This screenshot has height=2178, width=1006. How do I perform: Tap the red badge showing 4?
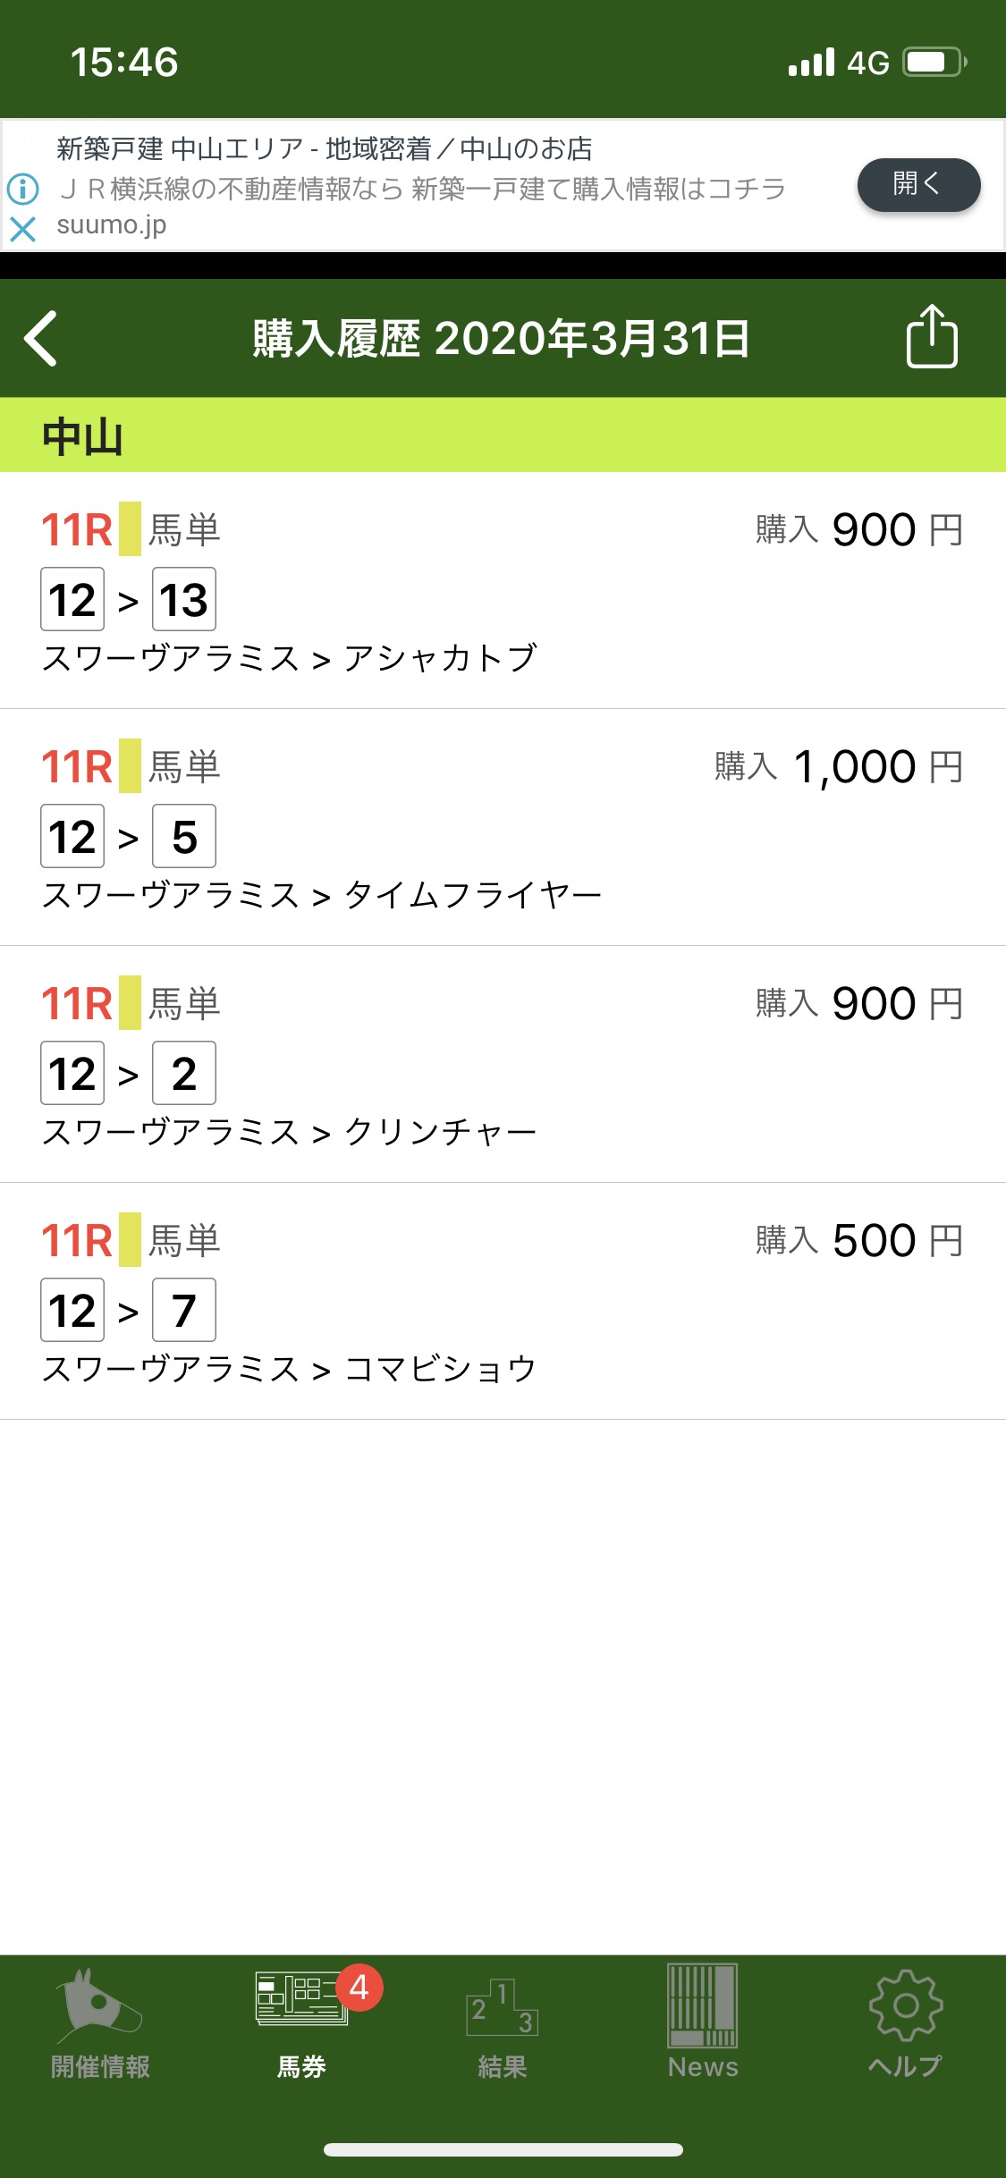click(359, 1988)
